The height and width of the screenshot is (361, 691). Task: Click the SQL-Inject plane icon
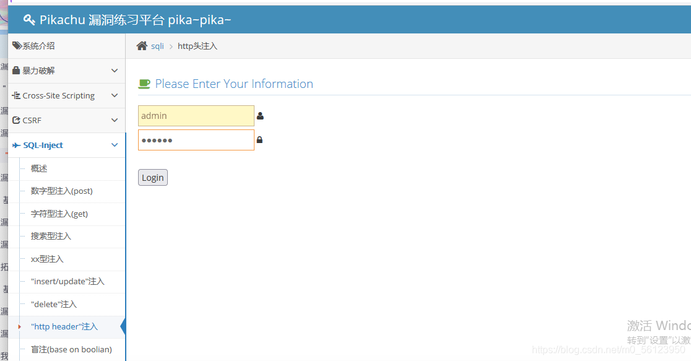pyautogui.click(x=17, y=145)
